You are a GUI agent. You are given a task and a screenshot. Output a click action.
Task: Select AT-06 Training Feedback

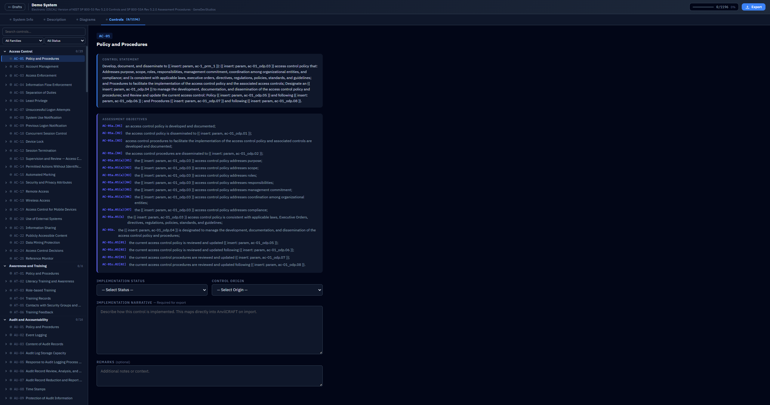coord(43,312)
